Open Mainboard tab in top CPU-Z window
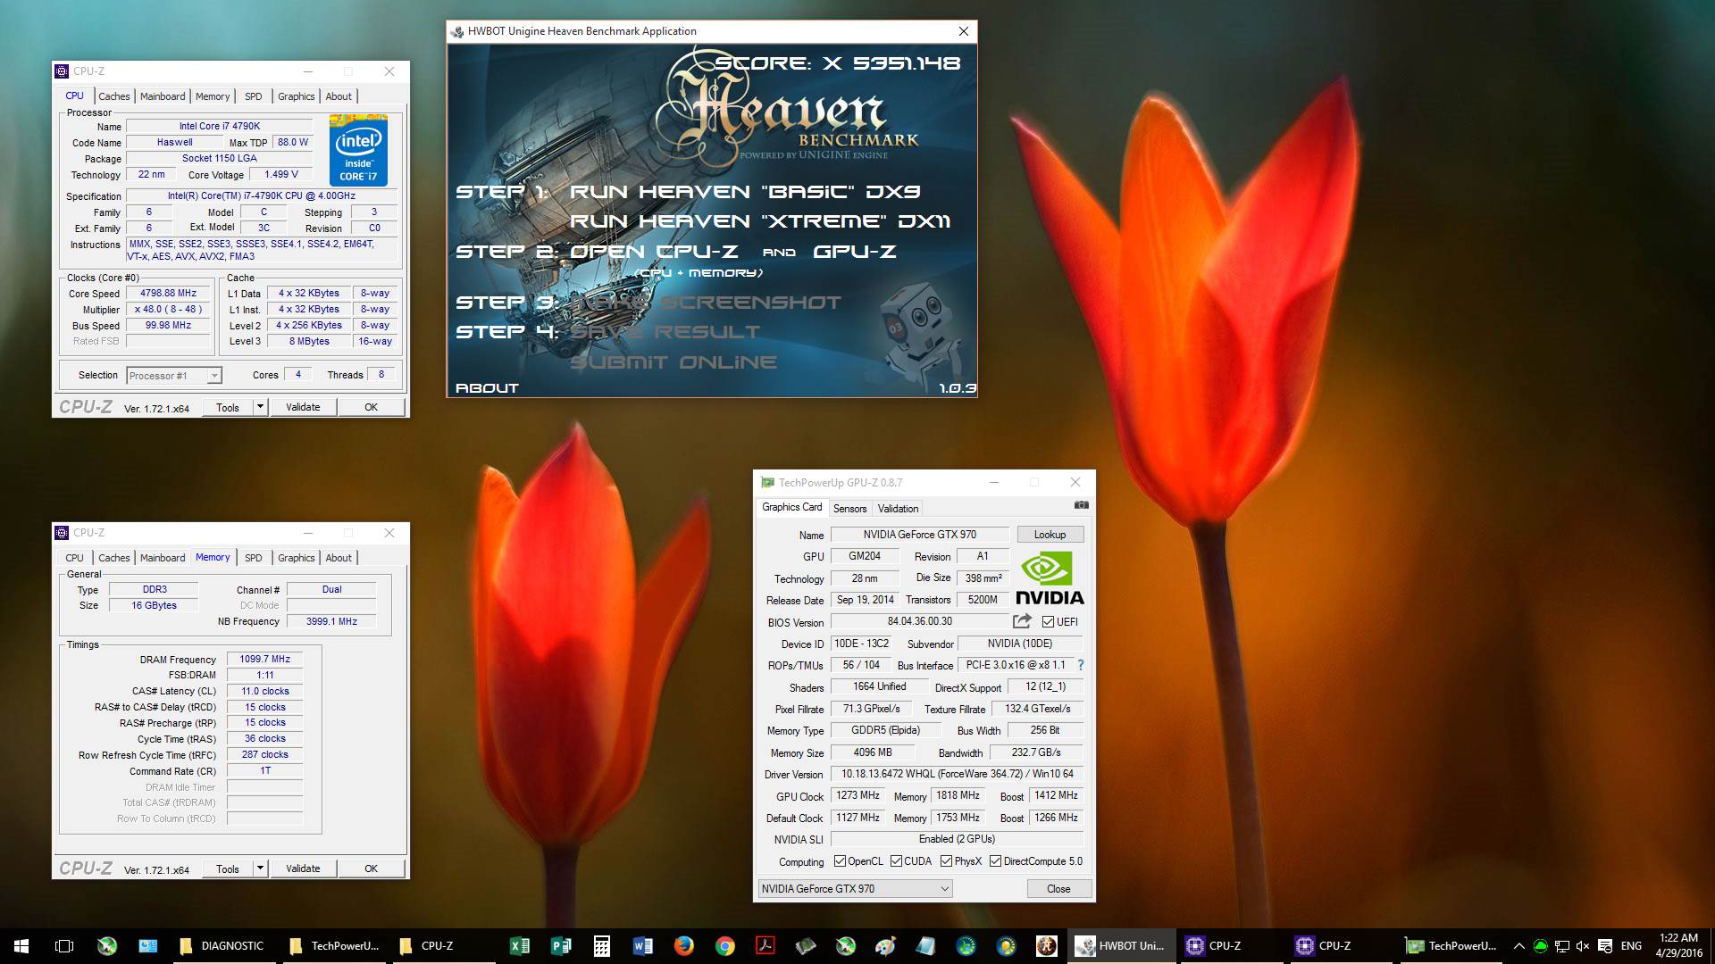Image resolution: width=1715 pixels, height=964 pixels. pos(163,96)
